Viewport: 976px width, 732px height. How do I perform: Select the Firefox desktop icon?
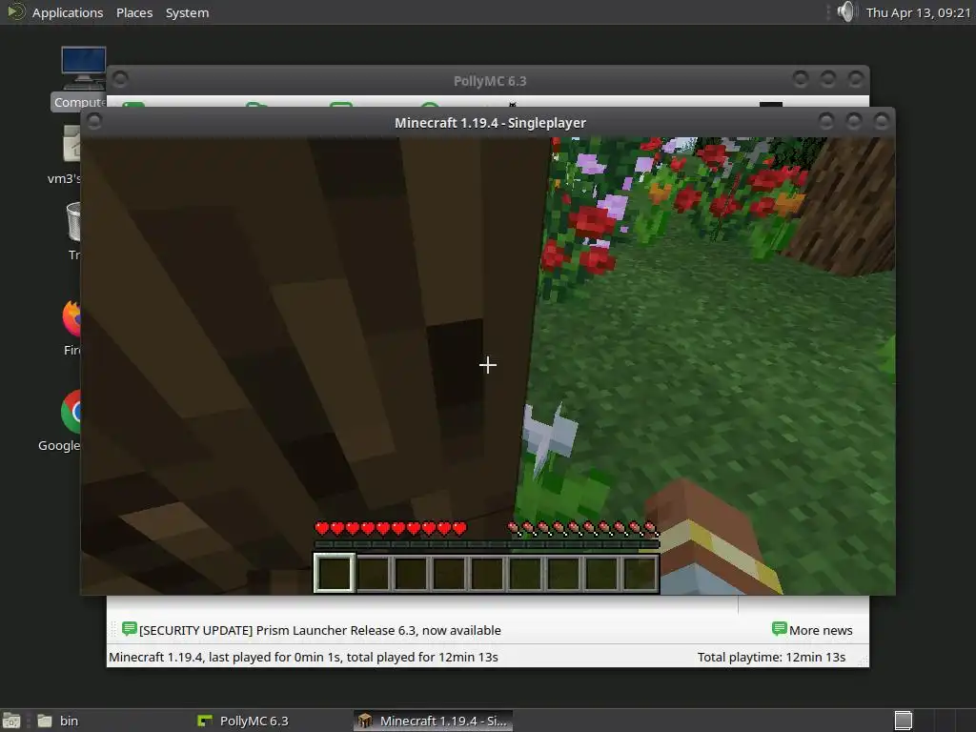[x=71, y=328]
